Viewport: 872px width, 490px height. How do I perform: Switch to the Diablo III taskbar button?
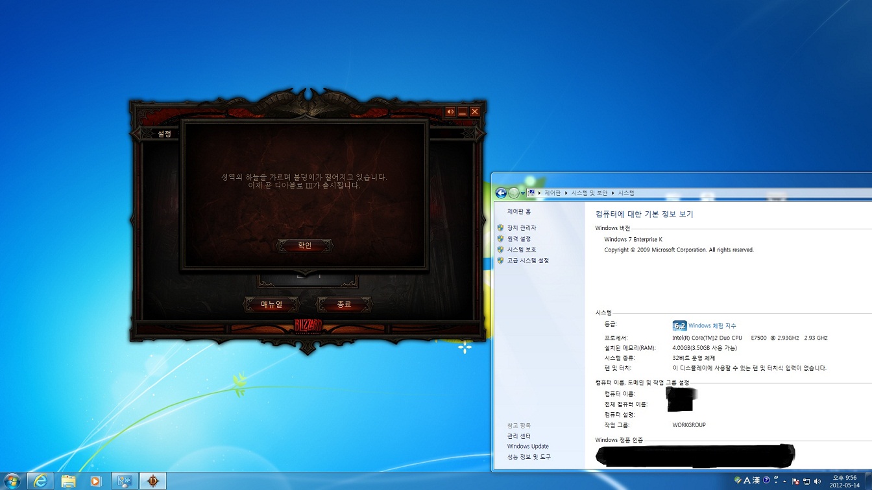[x=154, y=481]
